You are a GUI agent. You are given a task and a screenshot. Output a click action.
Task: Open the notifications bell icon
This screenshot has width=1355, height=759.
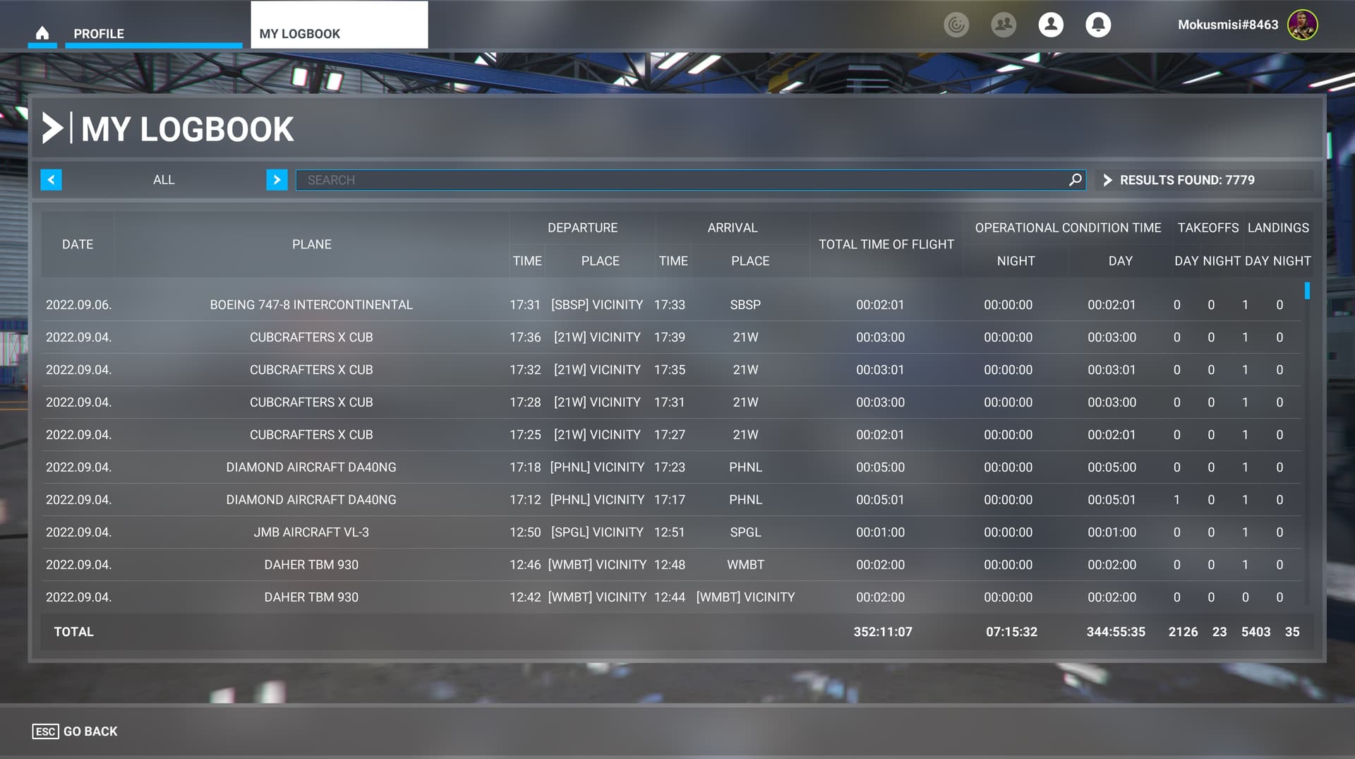[1098, 24]
